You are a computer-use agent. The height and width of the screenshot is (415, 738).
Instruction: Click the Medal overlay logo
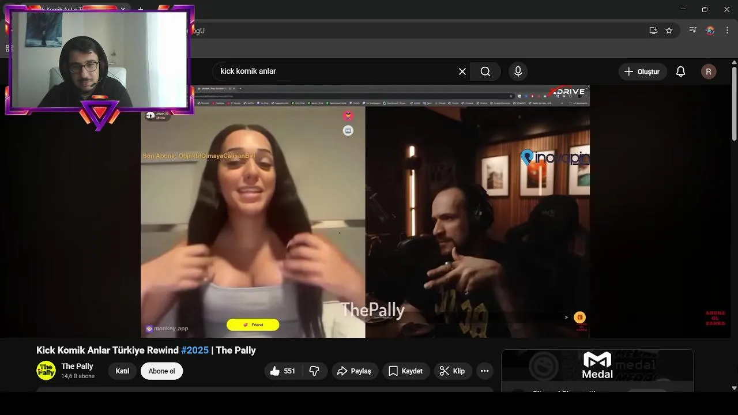(x=597, y=365)
